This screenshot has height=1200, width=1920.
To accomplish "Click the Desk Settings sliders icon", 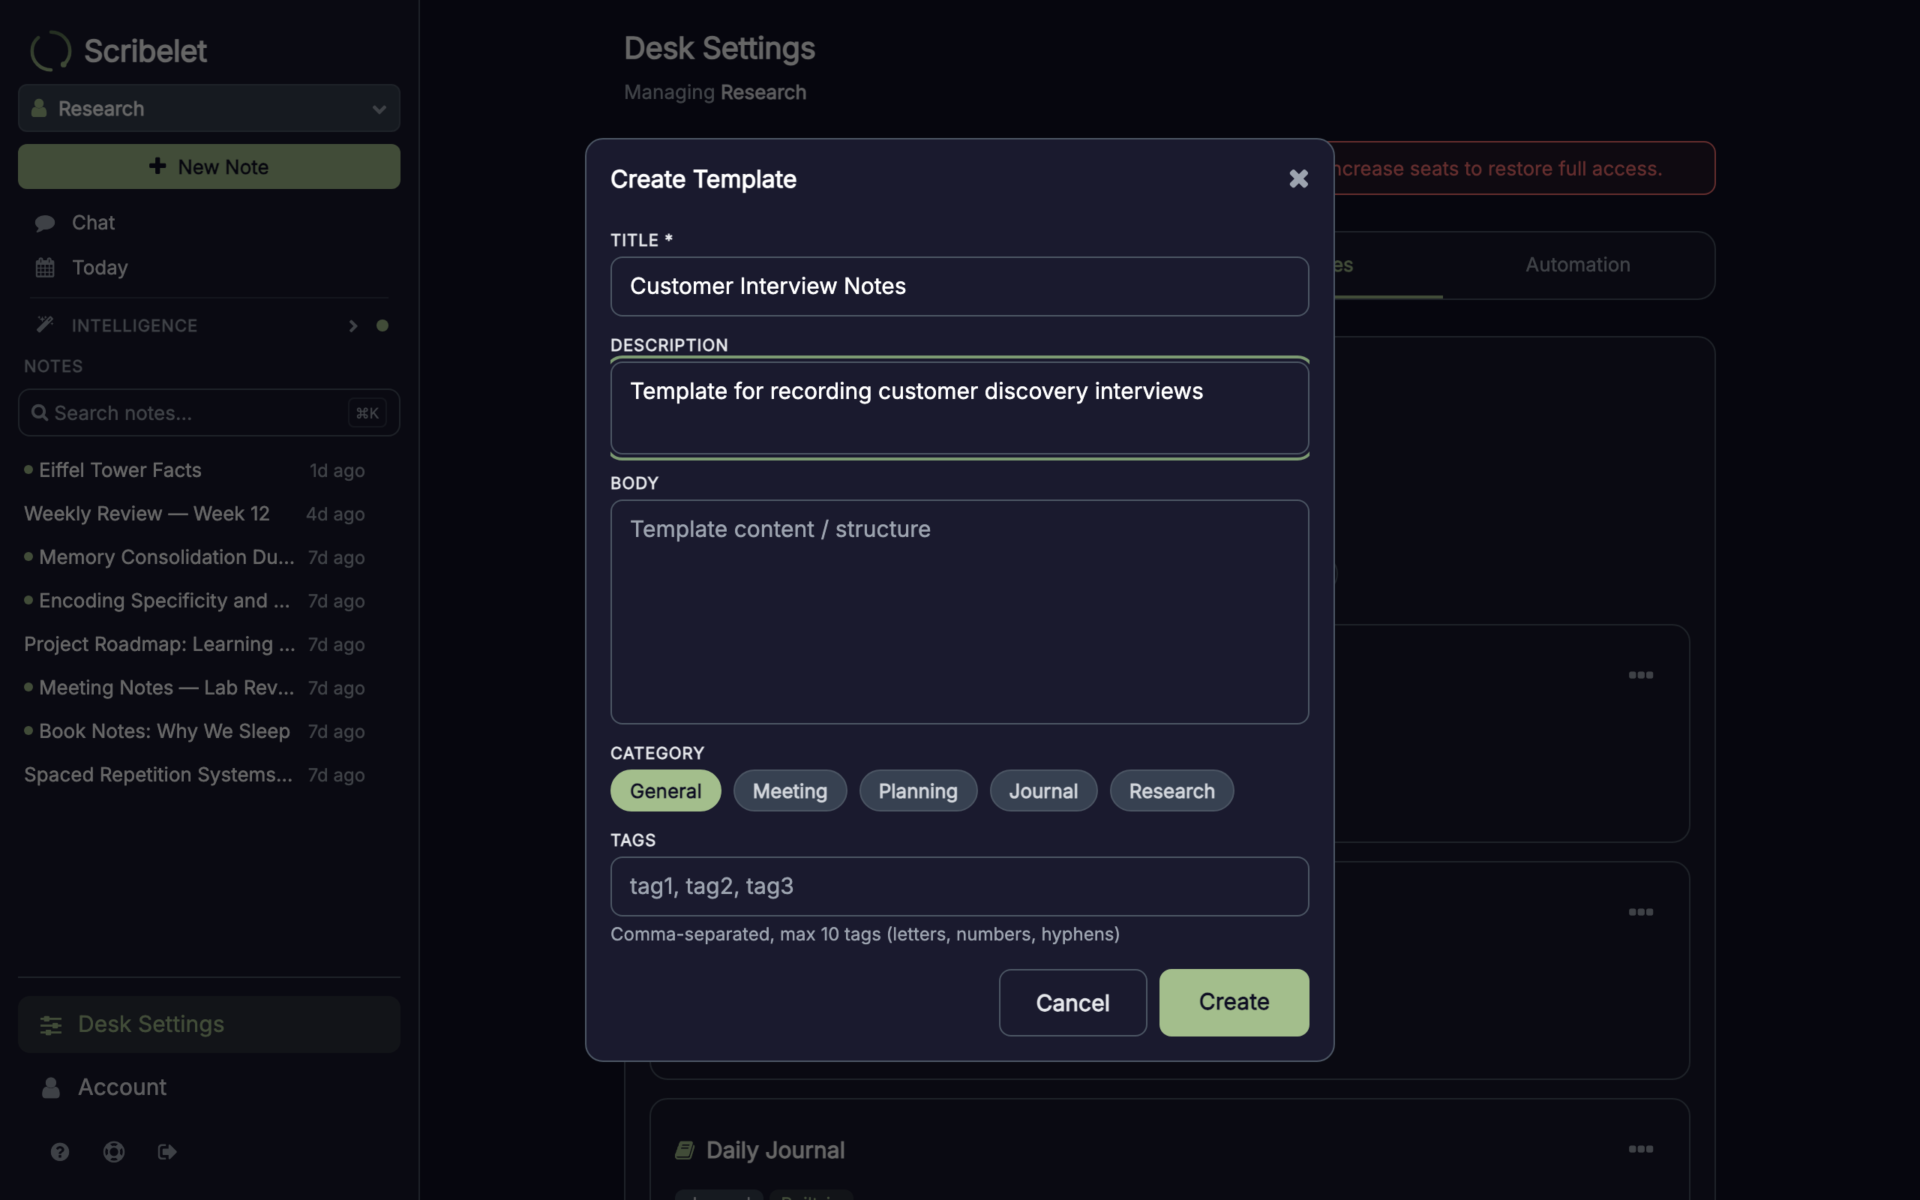I will click(51, 1024).
